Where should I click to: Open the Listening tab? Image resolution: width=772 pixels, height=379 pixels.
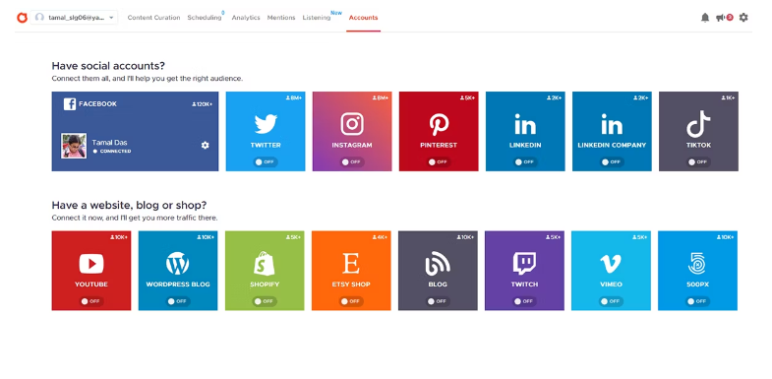[317, 18]
